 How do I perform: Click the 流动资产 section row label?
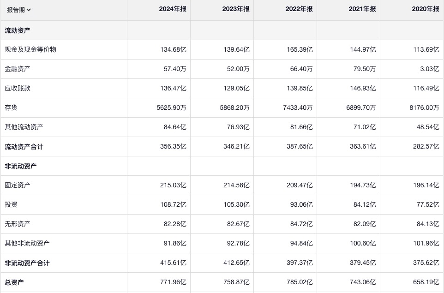(x=18, y=30)
